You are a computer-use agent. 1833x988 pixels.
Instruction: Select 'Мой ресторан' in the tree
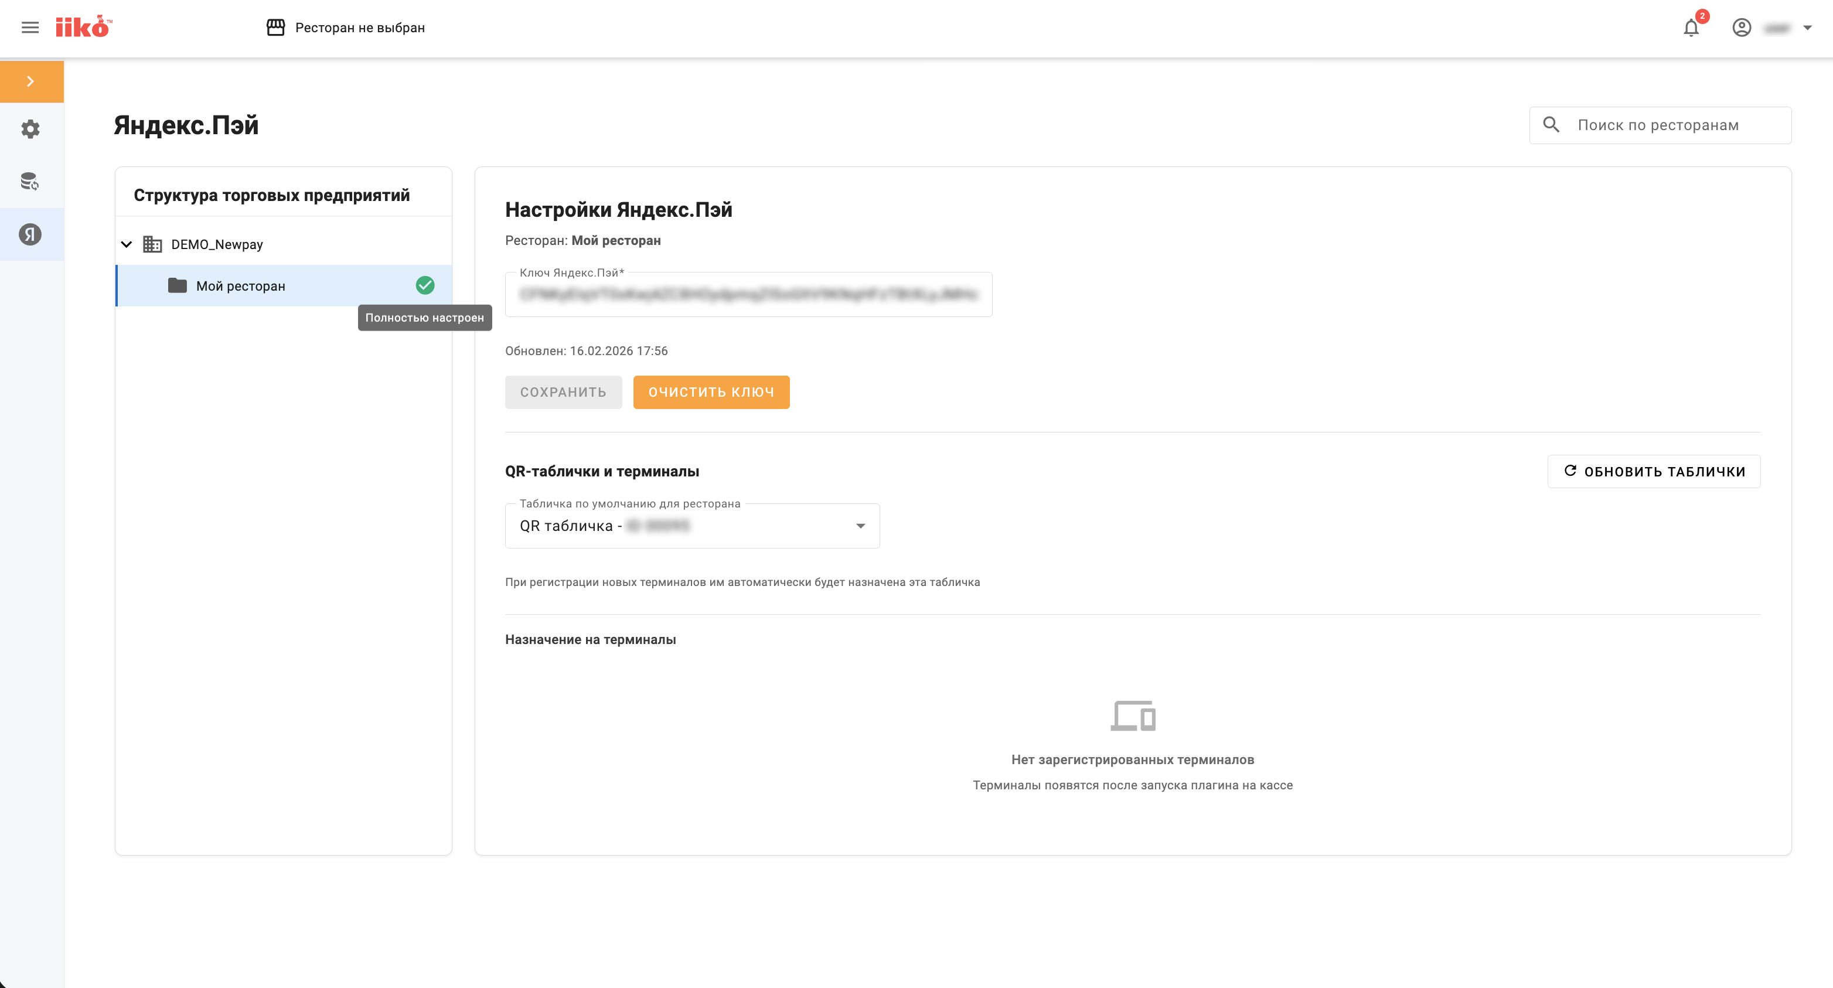click(284, 285)
